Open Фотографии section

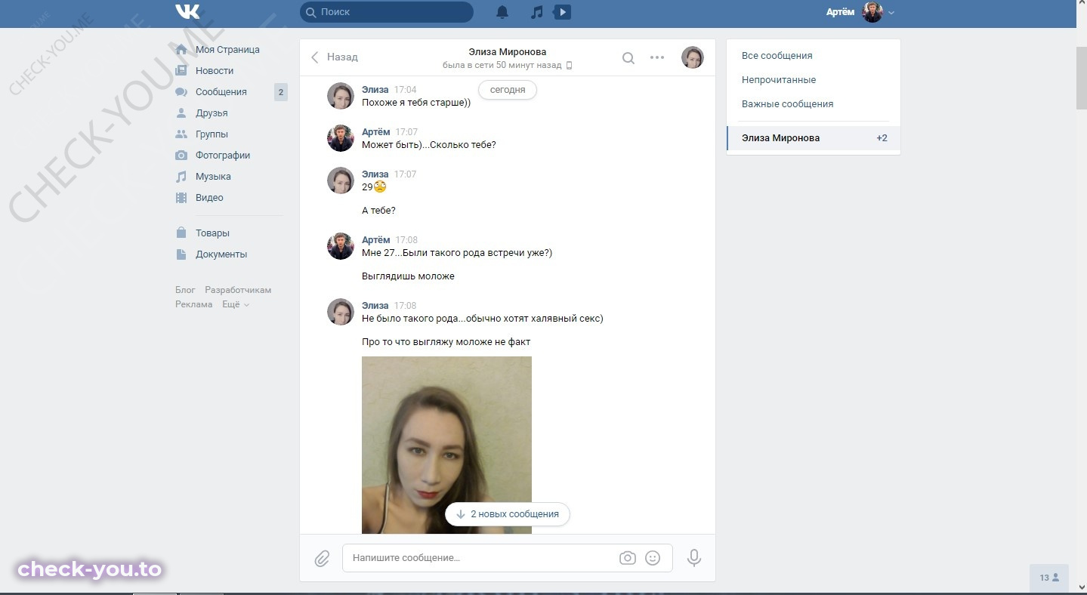pyautogui.click(x=223, y=156)
